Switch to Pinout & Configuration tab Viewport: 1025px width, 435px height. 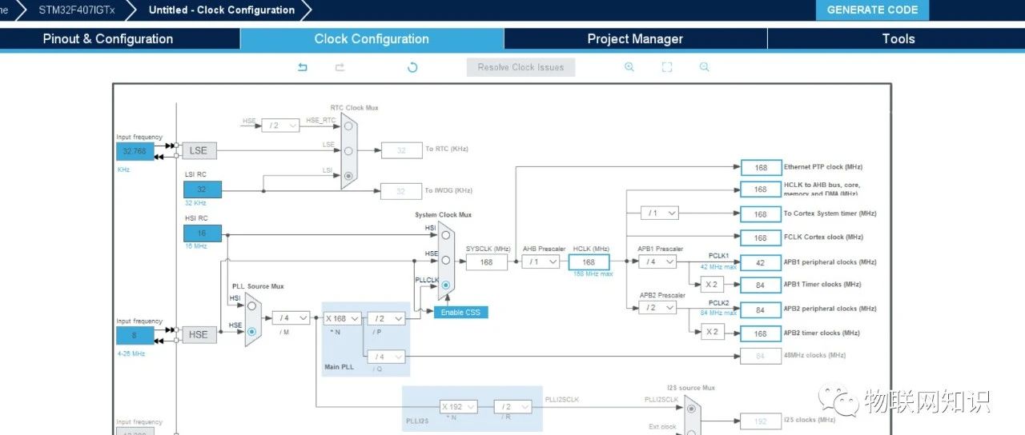tap(108, 38)
